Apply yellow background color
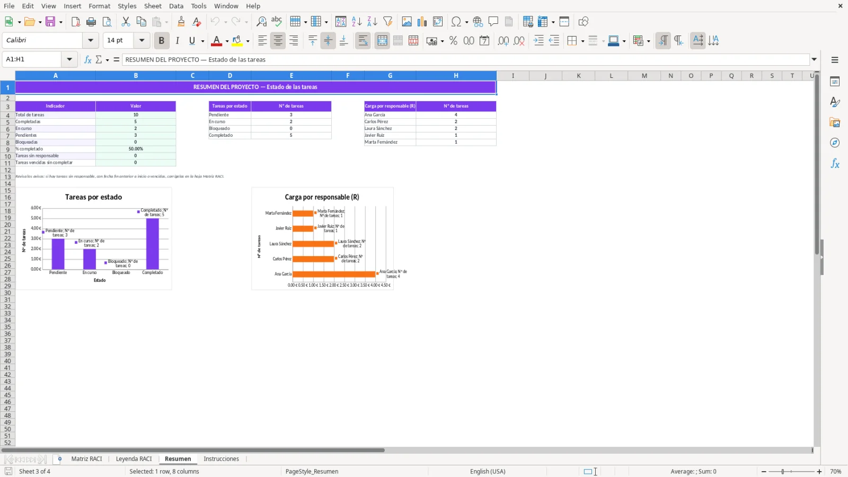 (x=237, y=41)
